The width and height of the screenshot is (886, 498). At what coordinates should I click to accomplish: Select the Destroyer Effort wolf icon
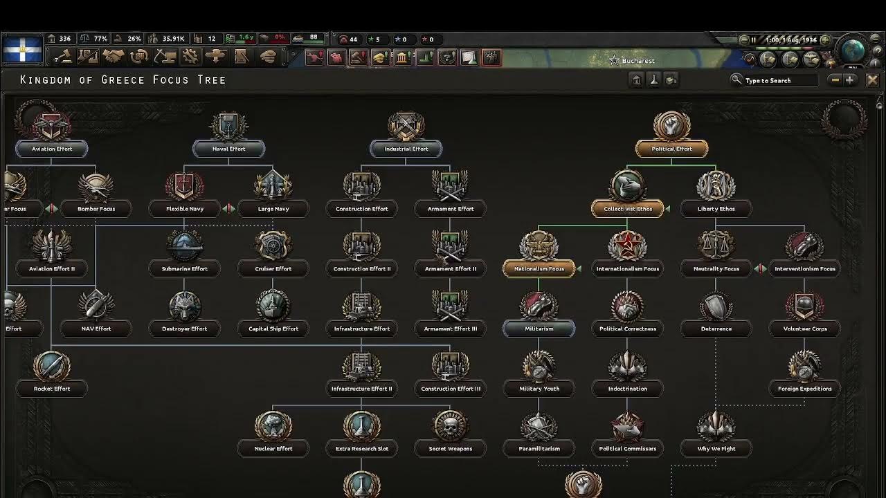click(x=184, y=305)
